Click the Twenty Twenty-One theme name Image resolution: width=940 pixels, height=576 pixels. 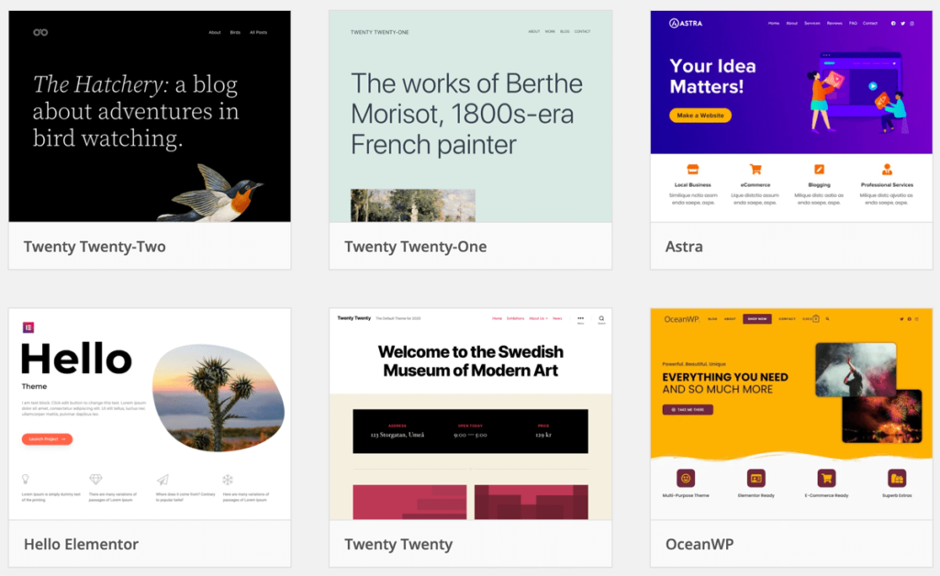pyautogui.click(x=416, y=247)
